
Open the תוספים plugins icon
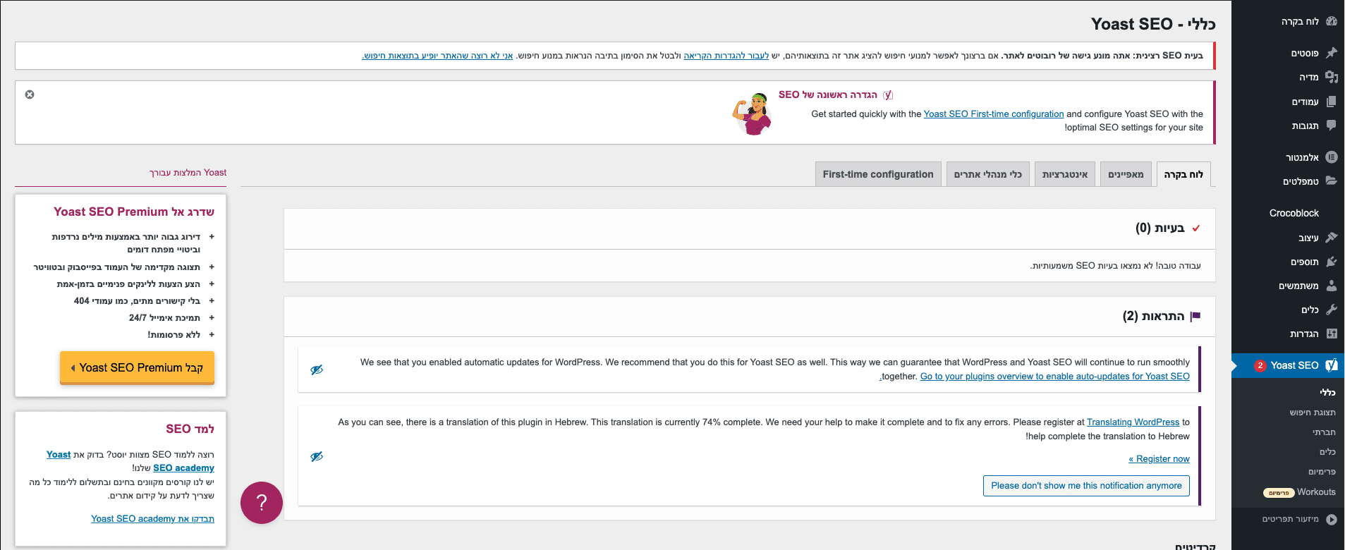click(1331, 262)
